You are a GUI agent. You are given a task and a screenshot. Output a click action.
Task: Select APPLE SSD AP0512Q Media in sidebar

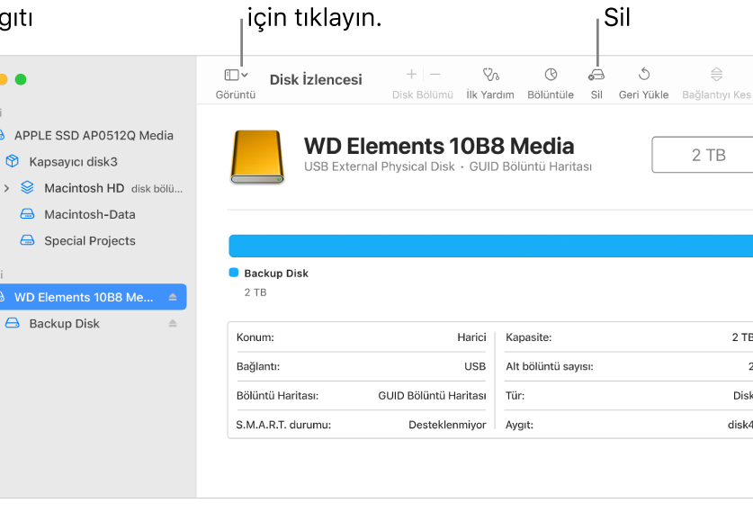94,135
